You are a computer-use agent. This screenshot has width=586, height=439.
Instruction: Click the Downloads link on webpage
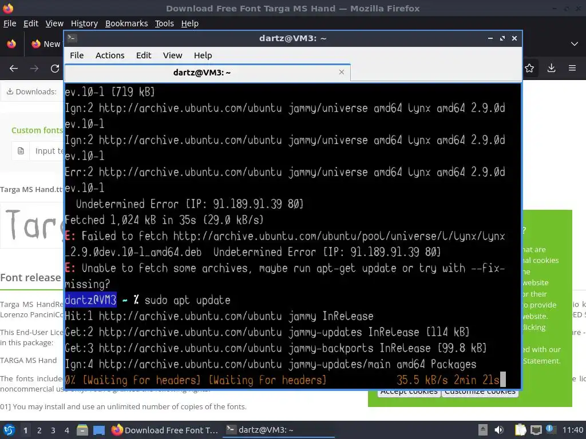coord(31,92)
